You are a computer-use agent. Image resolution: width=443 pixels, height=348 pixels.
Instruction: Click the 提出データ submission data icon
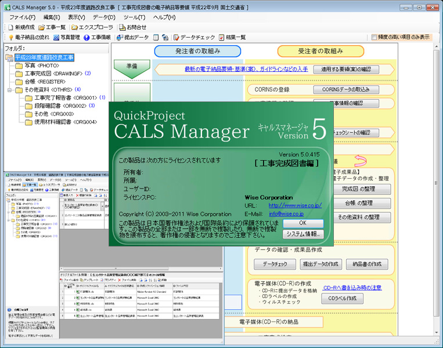pos(120,37)
